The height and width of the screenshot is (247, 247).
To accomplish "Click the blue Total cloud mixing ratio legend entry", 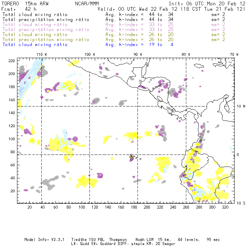I will coord(35,45).
